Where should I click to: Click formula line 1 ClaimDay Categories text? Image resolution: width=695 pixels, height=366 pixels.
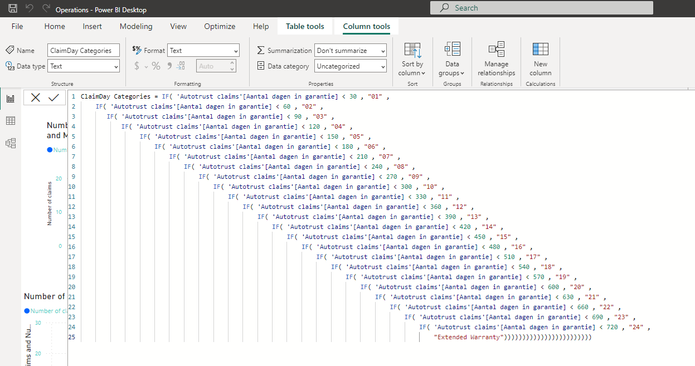coord(115,96)
